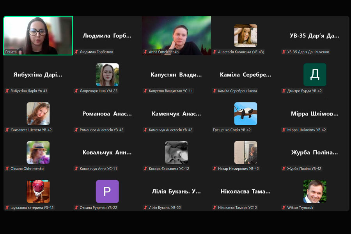Click the Назар Немирович УВ-42 name label
This screenshot has width=351, height=234.
(238, 169)
